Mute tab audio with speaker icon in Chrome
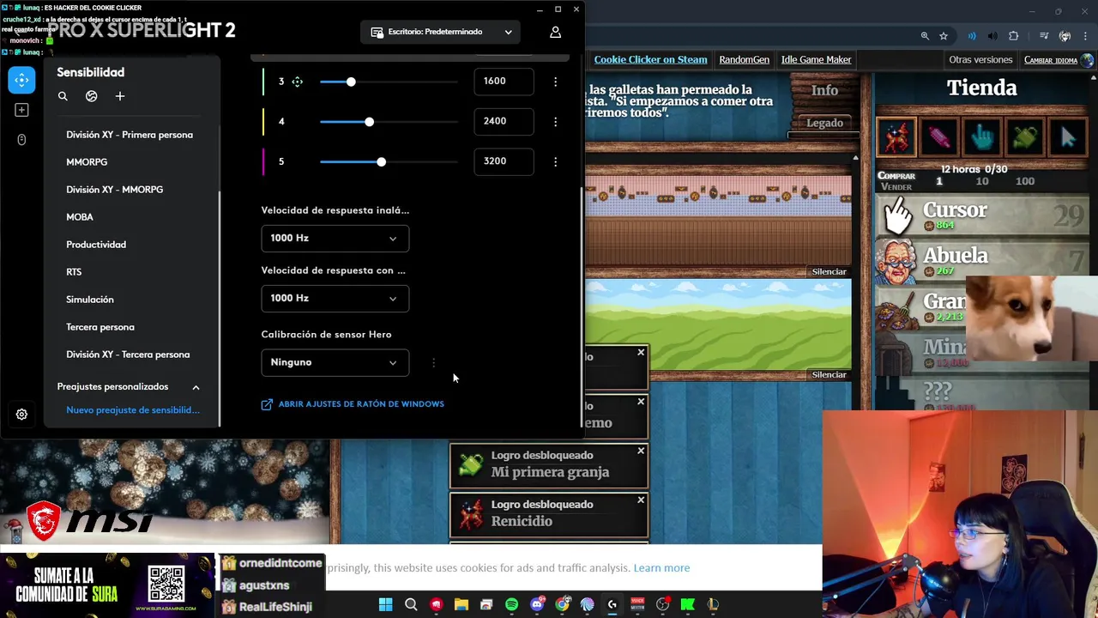 pyautogui.click(x=992, y=36)
